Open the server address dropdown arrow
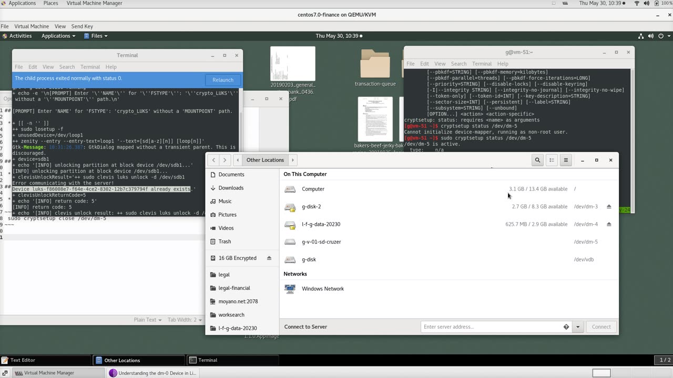This screenshot has height=378, width=673. [x=578, y=327]
